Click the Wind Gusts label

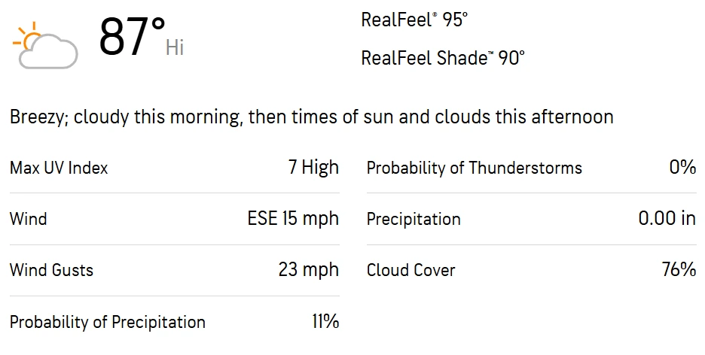coord(52,270)
